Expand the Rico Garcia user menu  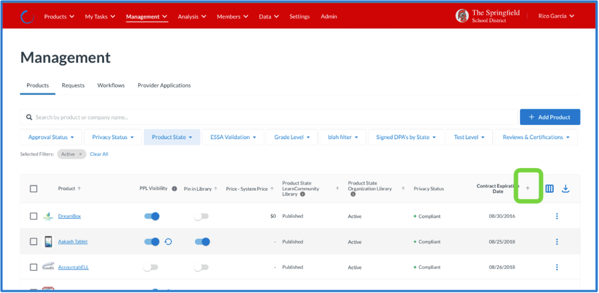[x=556, y=16]
